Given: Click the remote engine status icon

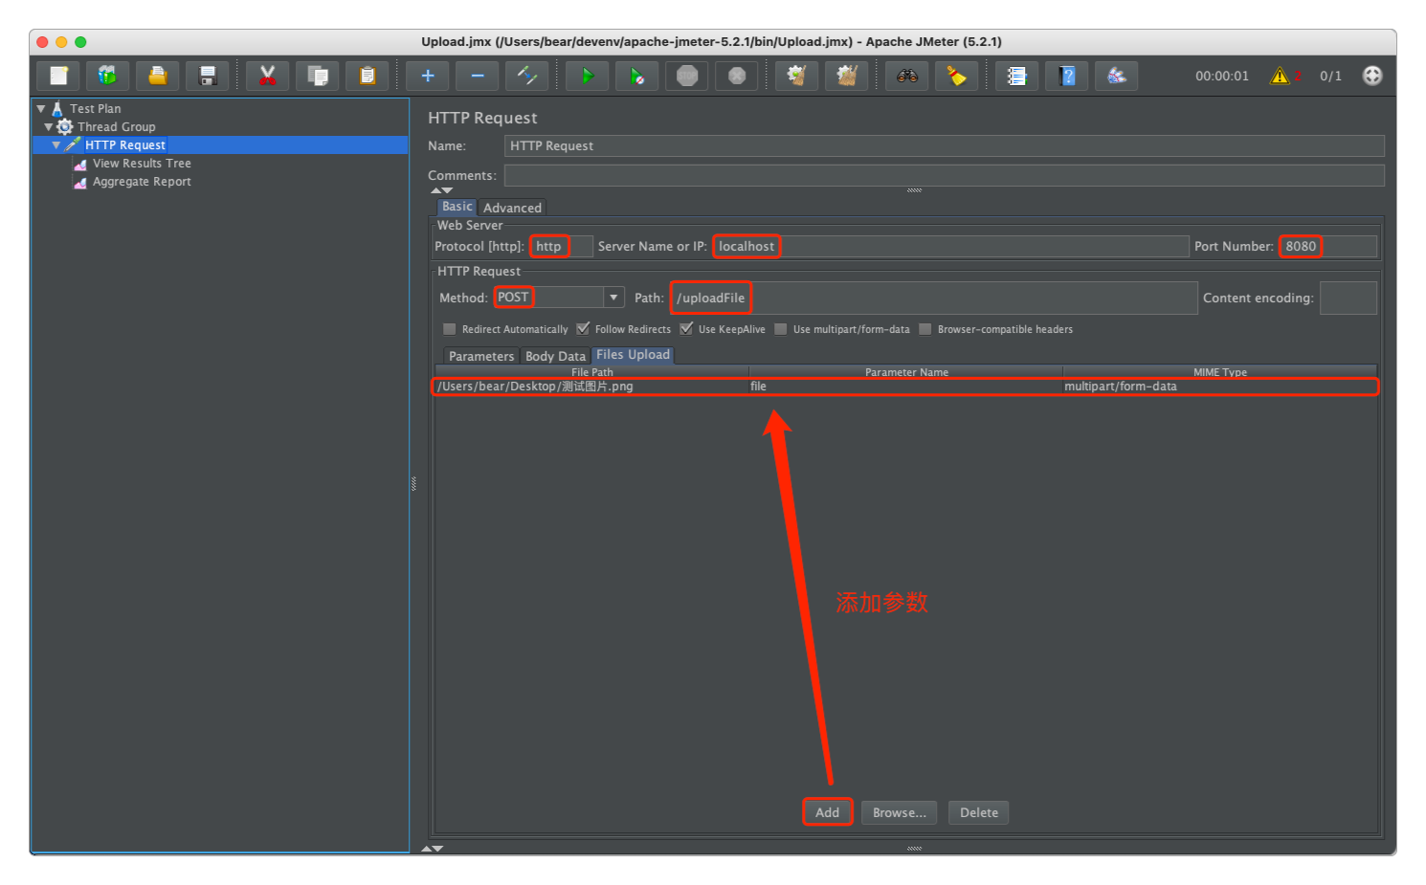Looking at the screenshot, I should tap(1372, 76).
